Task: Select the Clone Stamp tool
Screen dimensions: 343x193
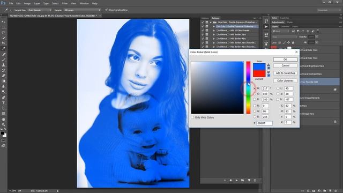Action: [x=4, y=65]
